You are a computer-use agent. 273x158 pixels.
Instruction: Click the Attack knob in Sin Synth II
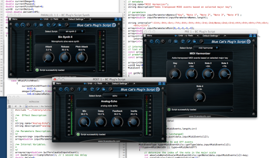click(48, 57)
